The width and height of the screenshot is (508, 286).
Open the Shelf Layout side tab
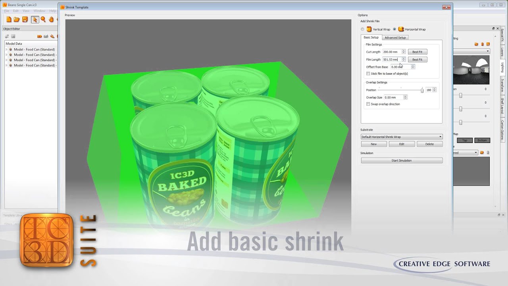click(x=502, y=106)
